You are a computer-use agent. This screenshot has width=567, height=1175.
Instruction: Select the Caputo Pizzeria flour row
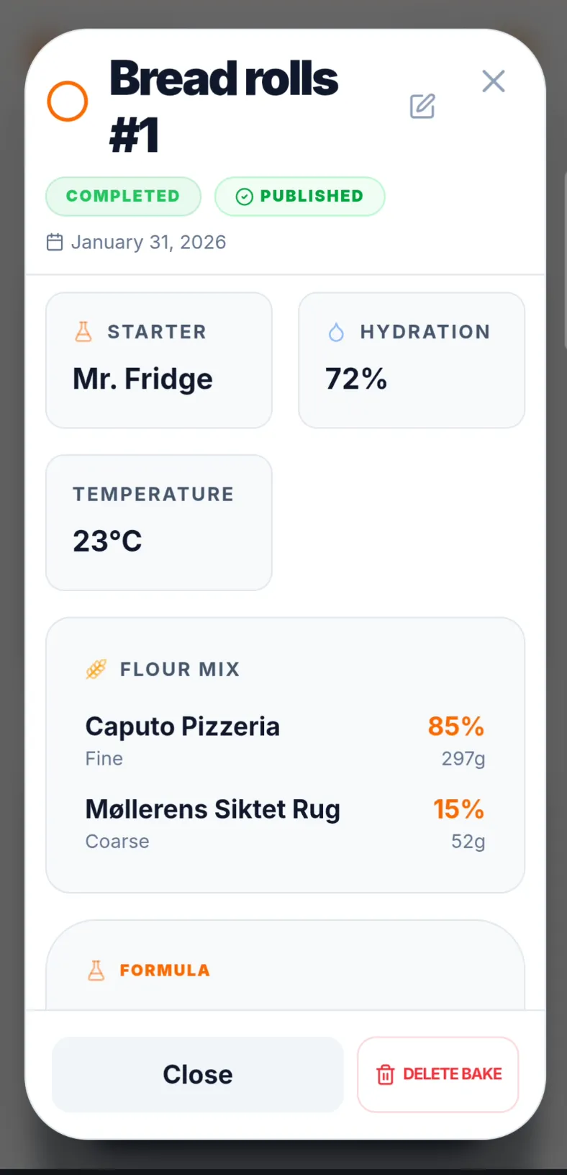pyautogui.click(x=285, y=741)
